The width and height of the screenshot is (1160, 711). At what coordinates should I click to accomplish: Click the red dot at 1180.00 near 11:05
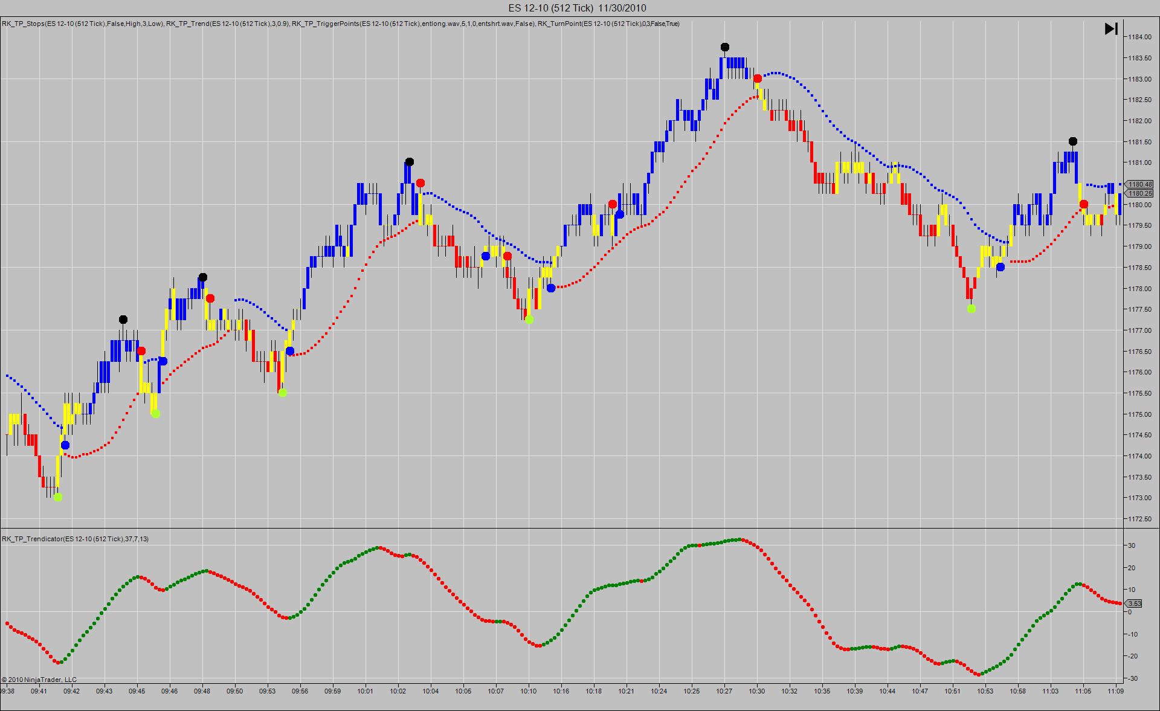1084,204
